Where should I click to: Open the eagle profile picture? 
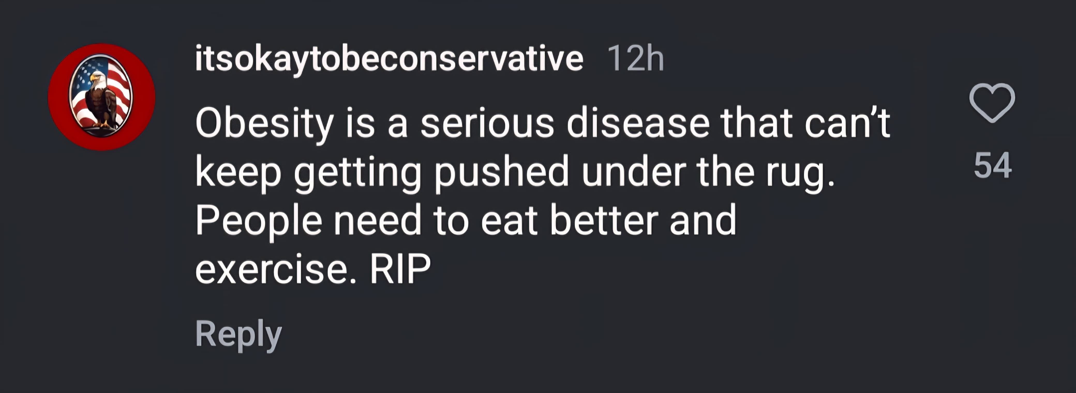(101, 97)
